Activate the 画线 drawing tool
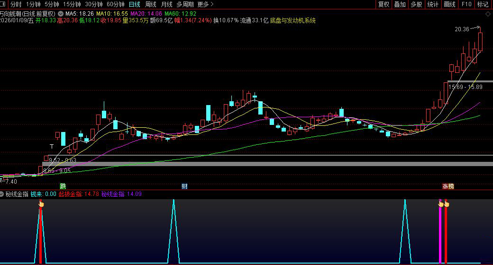The height and width of the screenshot is (265, 493). (x=449, y=4)
